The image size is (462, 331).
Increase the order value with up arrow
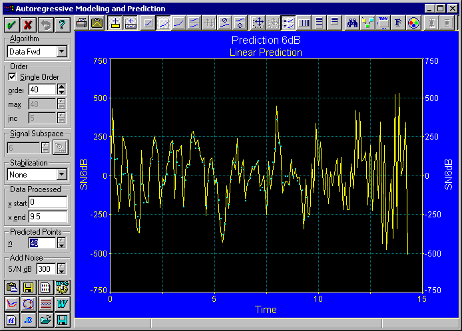pos(61,86)
